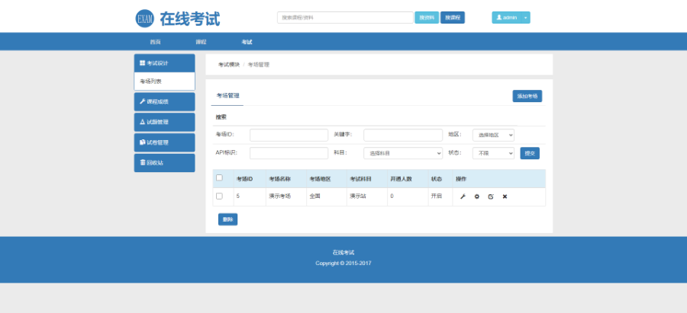The height and width of the screenshot is (313, 687).
Task: Open the 地区 region dropdown
Action: (x=493, y=135)
